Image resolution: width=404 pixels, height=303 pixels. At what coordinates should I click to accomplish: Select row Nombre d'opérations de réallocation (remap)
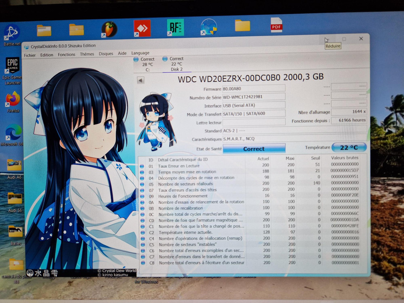click(x=250, y=238)
